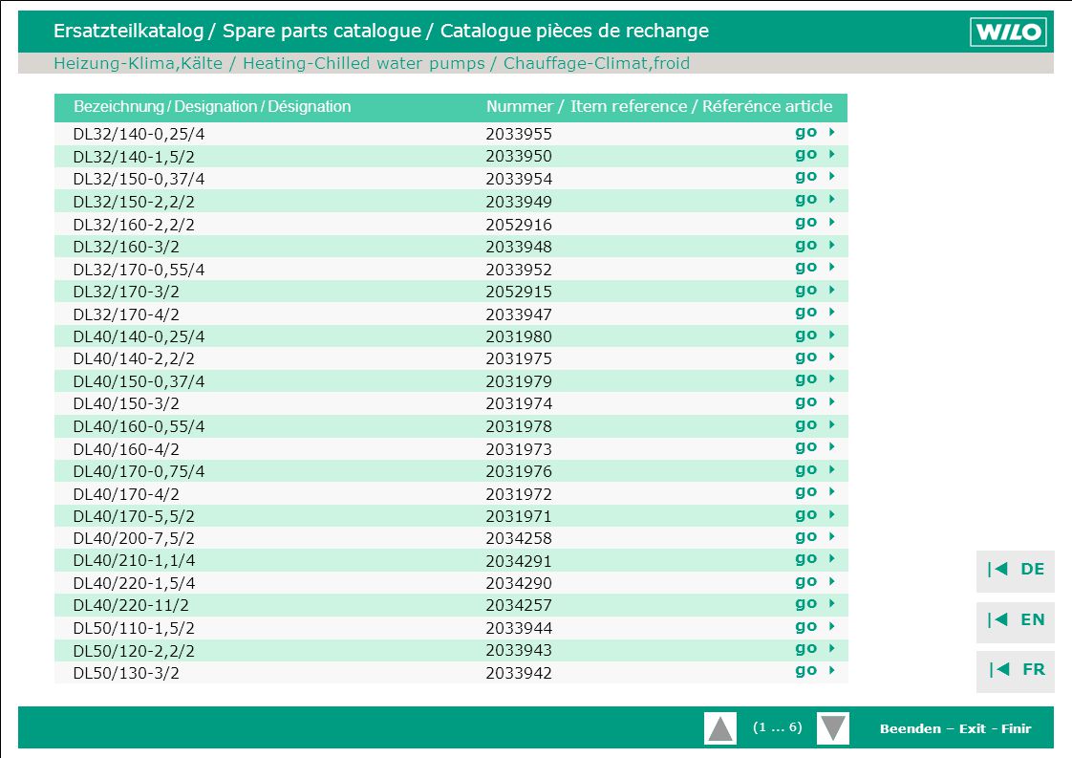The width and height of the screenshot is (1072, 758).
Task: Open go link for DL40/170-0,75/4
Action: pyautogui.click(x=815, y=470)
